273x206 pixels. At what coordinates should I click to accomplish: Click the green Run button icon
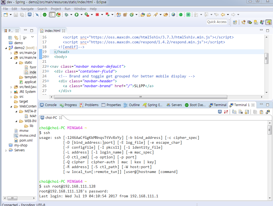(x=77, y=15)
